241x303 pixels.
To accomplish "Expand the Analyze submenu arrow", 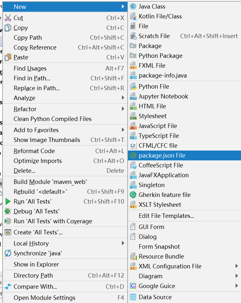I will coord(123,98).
